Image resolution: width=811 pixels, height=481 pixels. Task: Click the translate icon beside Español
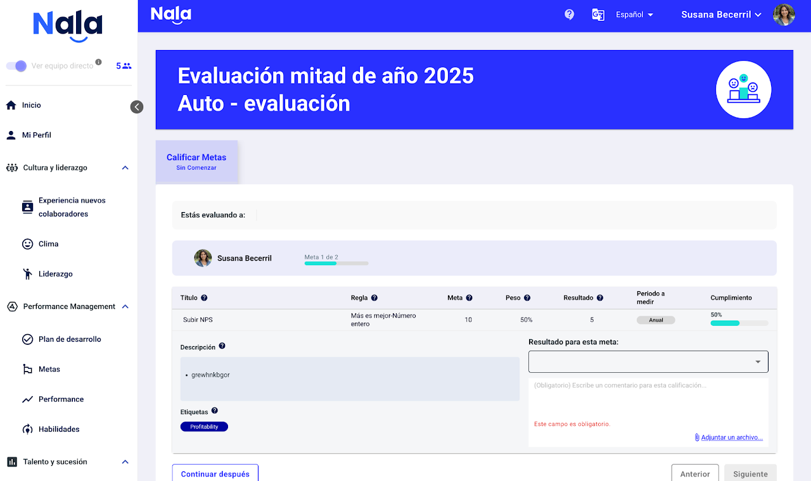(597, 15)
